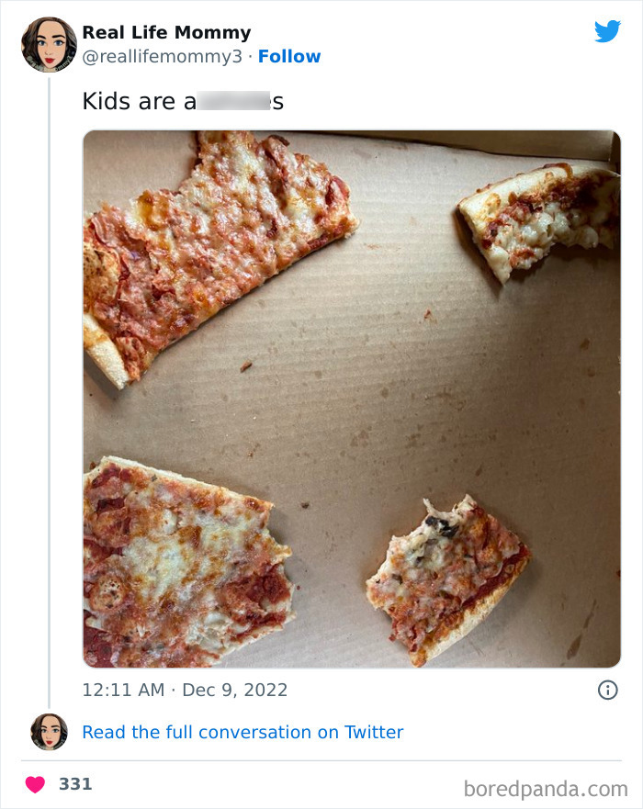643x809 pixels.
Task: Click the heart icon showing 331 likes
Action: pyautogui.click(x=34, y=782)
